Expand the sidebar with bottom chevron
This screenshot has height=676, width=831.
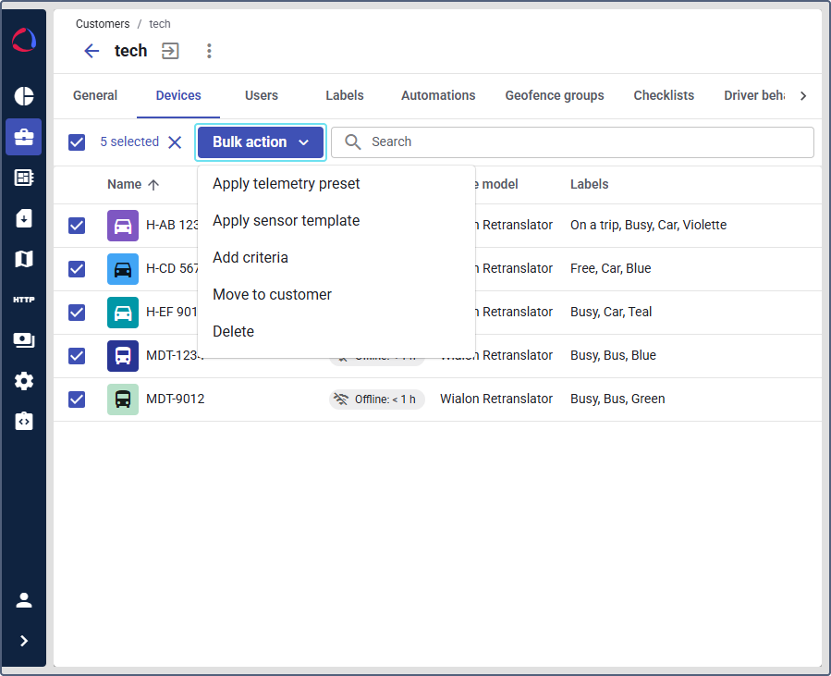(24, 641)
